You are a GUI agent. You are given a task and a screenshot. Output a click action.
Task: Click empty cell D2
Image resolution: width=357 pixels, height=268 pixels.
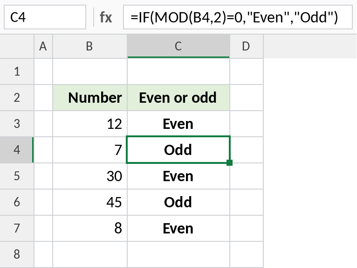point(247,98)
